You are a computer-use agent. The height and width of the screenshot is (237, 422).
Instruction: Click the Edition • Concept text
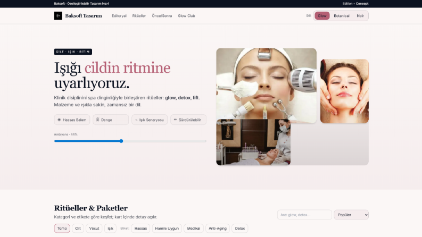coord(355,4)
